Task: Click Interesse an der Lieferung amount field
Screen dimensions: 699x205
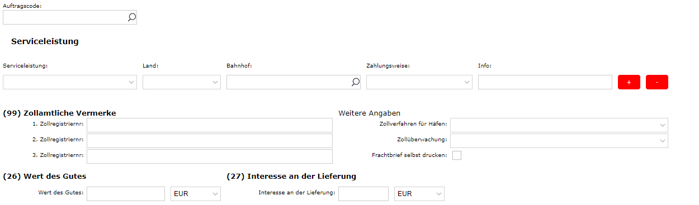Action: coord(363,194)
